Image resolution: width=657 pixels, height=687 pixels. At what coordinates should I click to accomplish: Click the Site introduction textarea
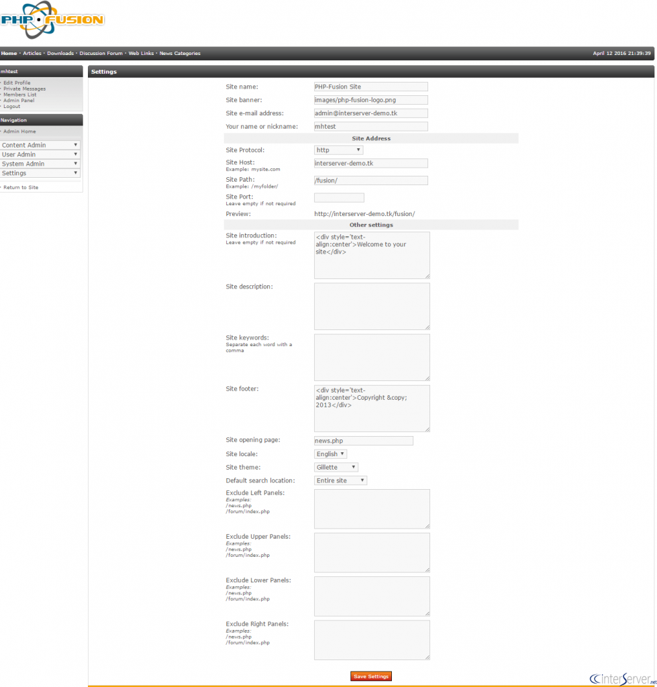click(372, 256)
